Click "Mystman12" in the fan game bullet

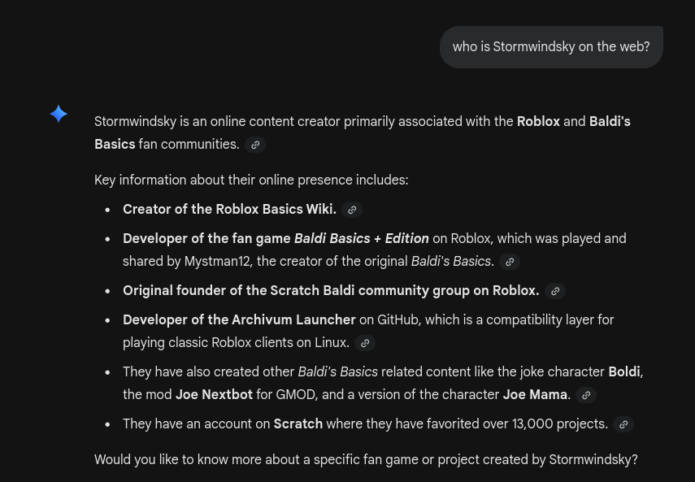click(x=218, y=262)
